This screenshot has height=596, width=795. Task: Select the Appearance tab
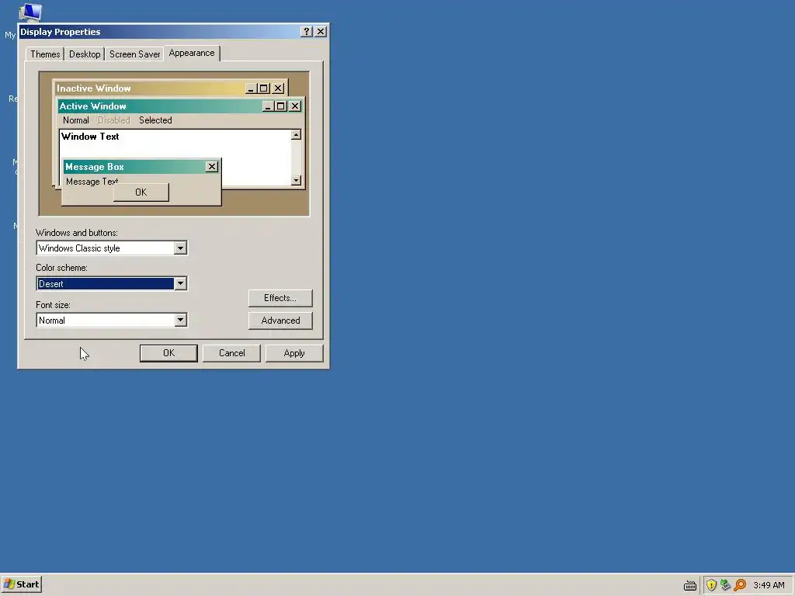click(x=192, y=53)
